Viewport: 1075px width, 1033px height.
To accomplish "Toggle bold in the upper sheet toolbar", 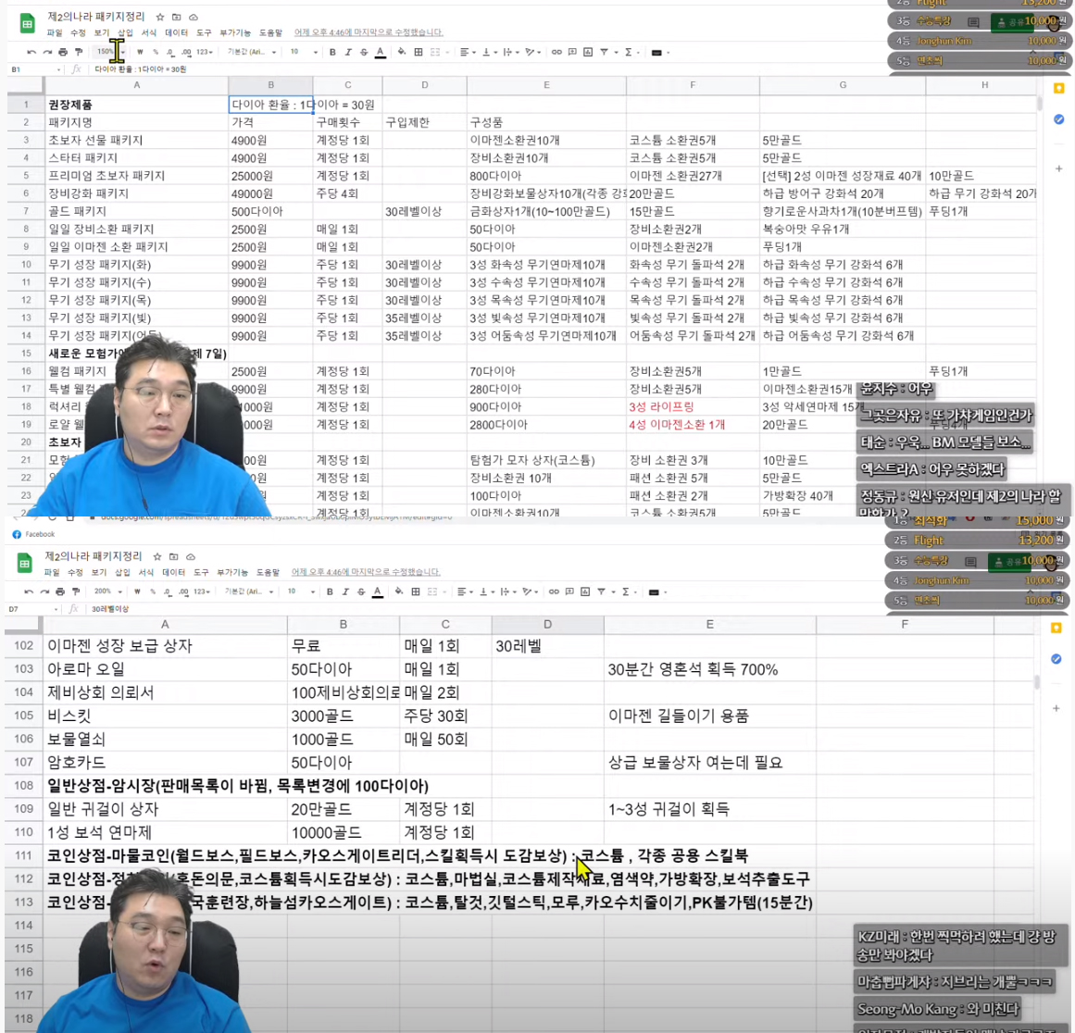I will pyautogui.click(x=332, y=52).
